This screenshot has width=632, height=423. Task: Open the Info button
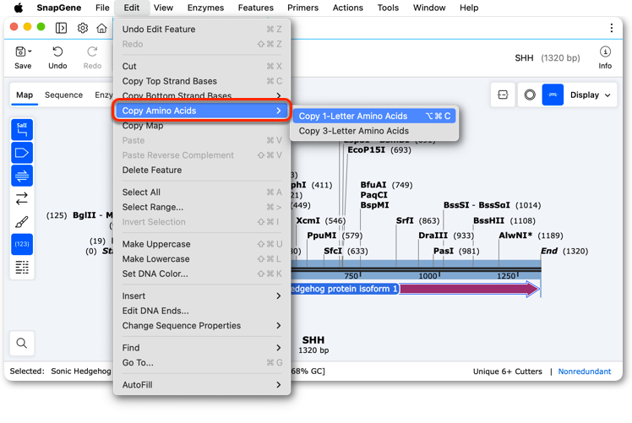tap(605, 57)
